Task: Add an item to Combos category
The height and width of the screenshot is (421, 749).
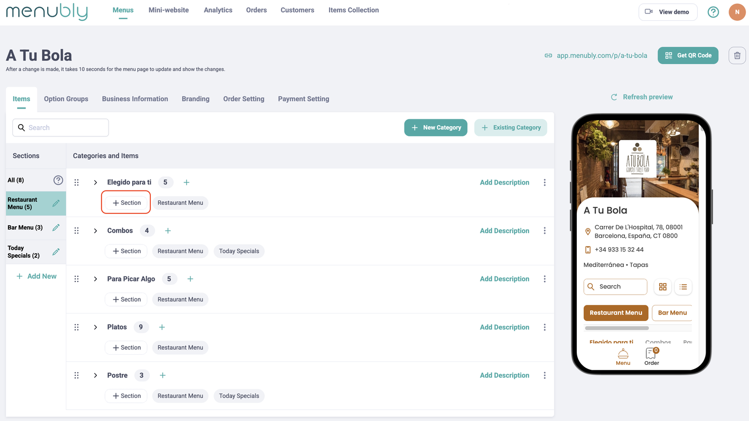Action: click(x=168, y=231)
